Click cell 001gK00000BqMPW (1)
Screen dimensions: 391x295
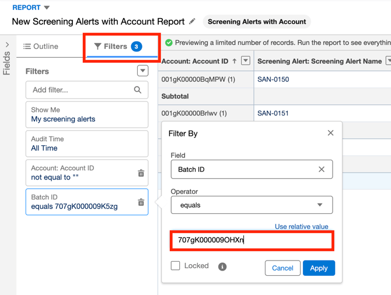click(198, 79)
